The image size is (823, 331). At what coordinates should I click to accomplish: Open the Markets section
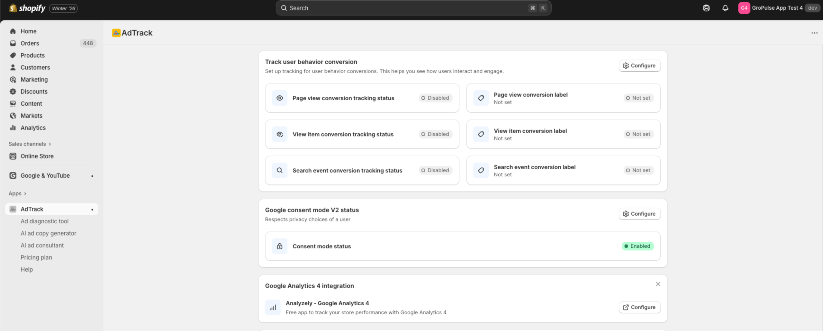coord(31,115)
